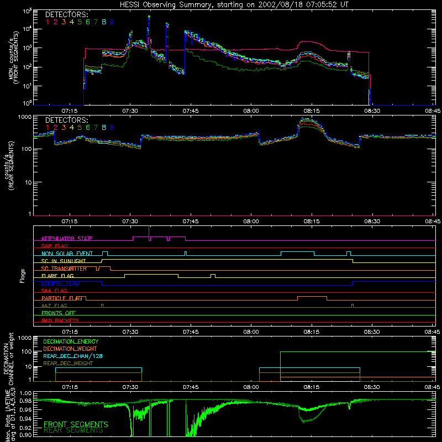Click the REAR_DEC_CHAN/128 legend entry
Image resolution: width=442 pixels, height=442 pixels.
click(73, 356)
